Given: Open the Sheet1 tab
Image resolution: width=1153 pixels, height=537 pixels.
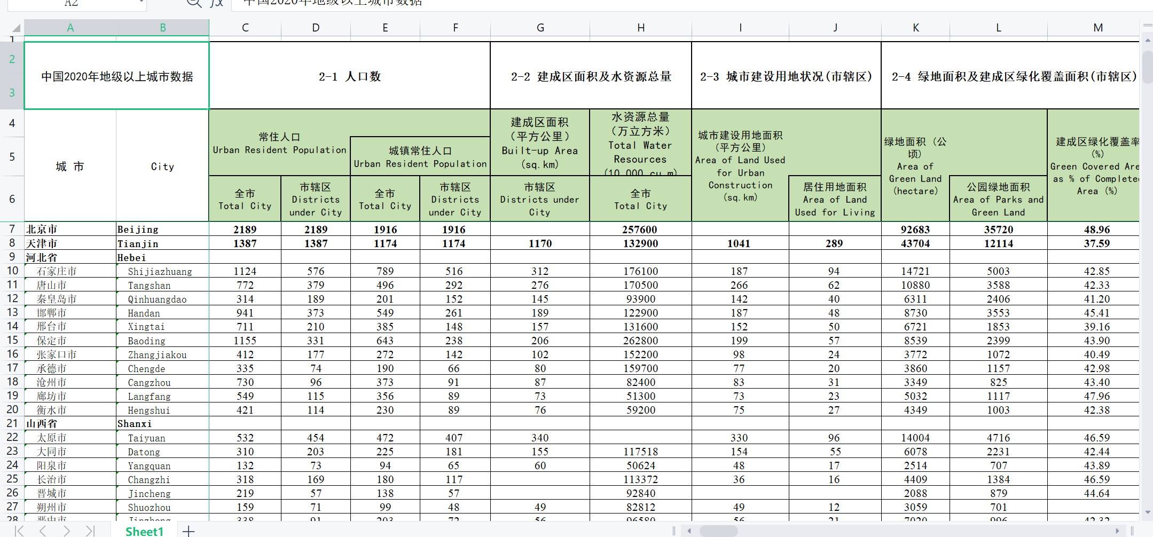Looking at the screenshot, I should pyautogui.click(x=144, y=531).
